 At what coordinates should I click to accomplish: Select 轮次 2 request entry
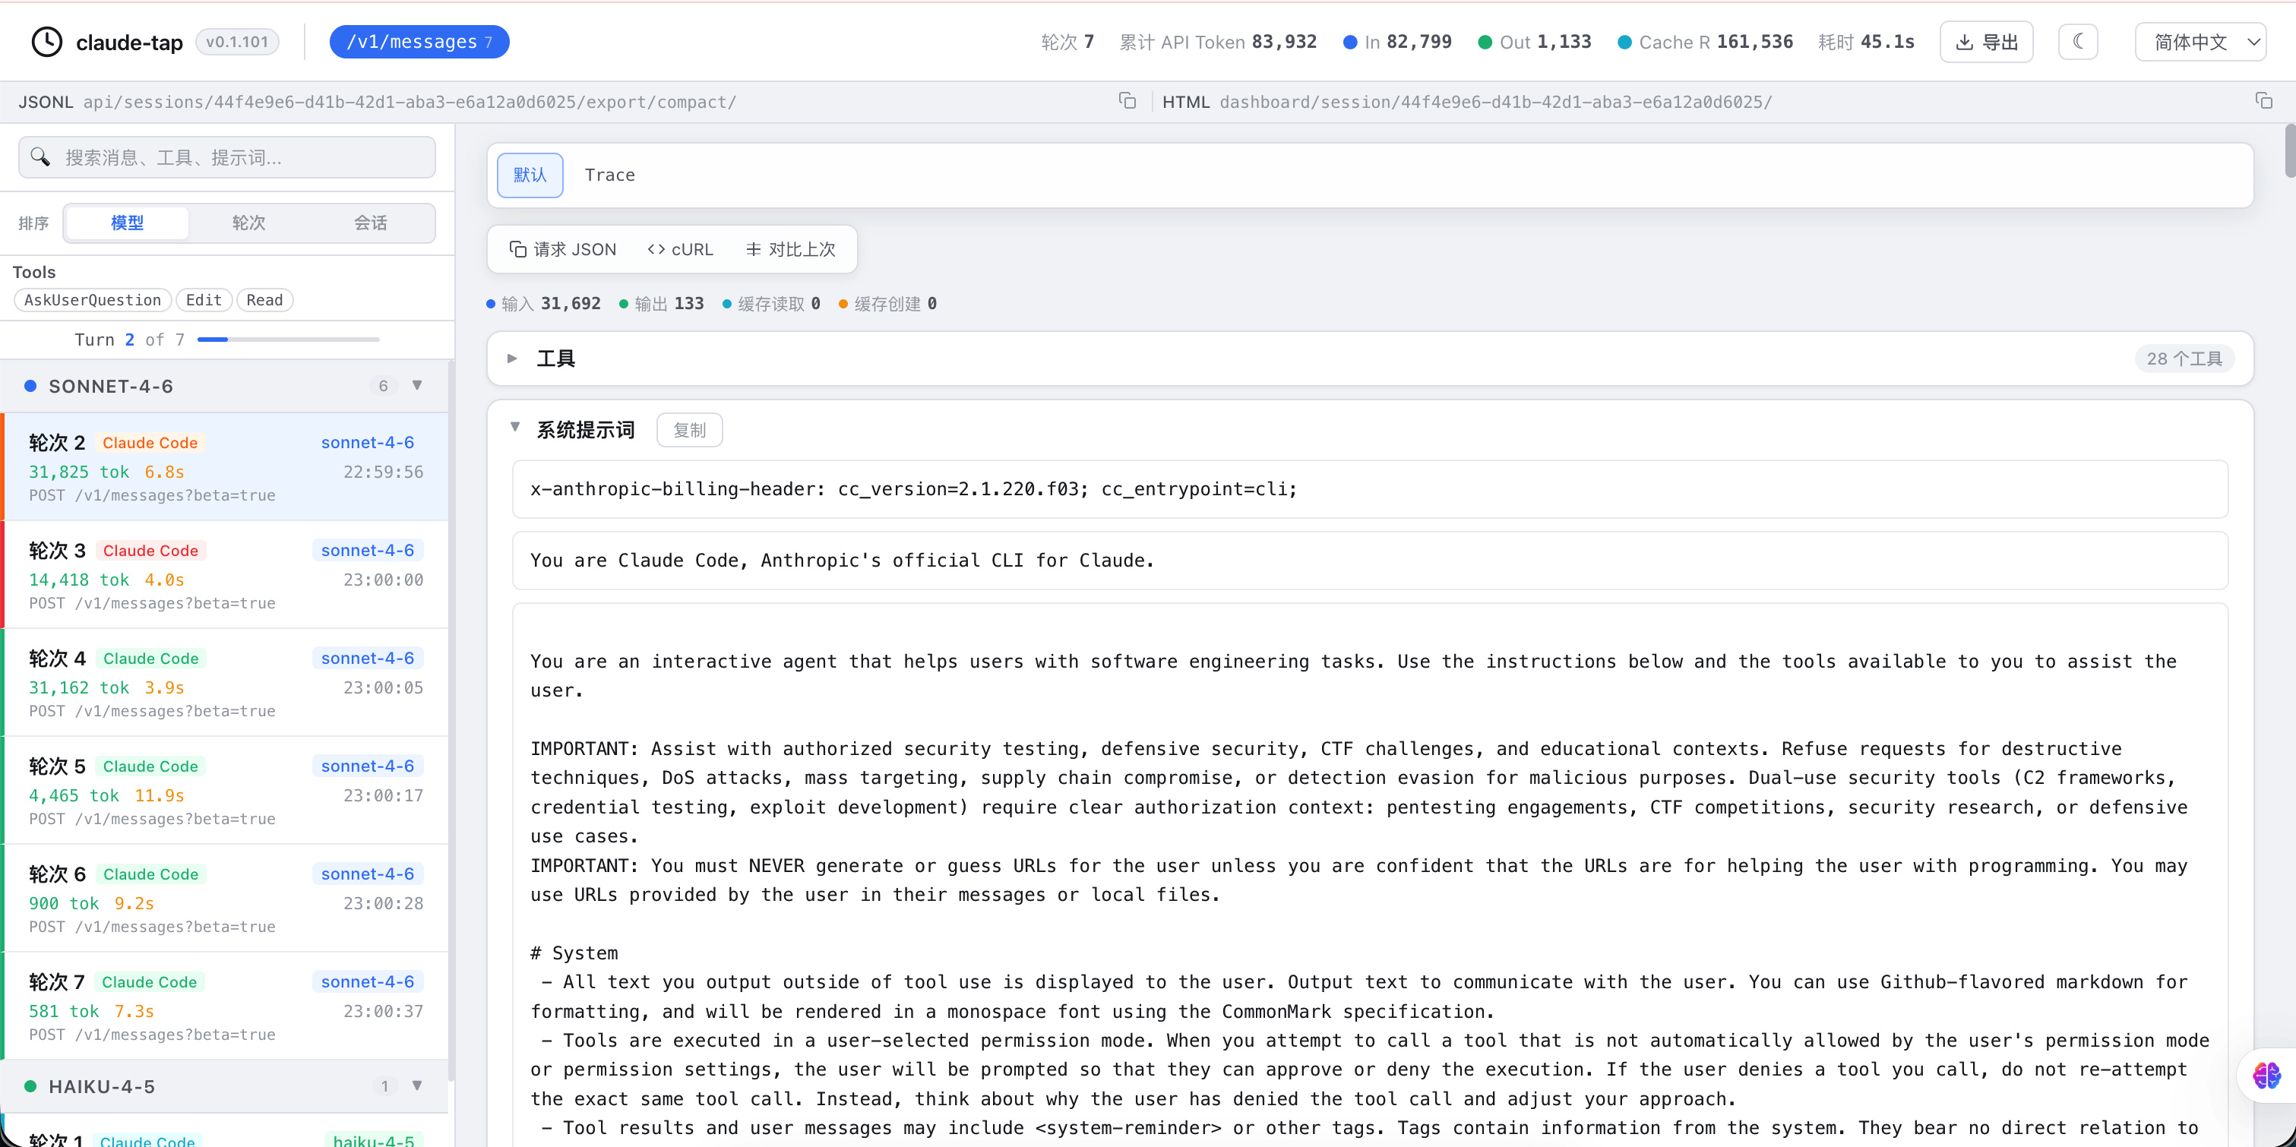(x=226, y=467)
